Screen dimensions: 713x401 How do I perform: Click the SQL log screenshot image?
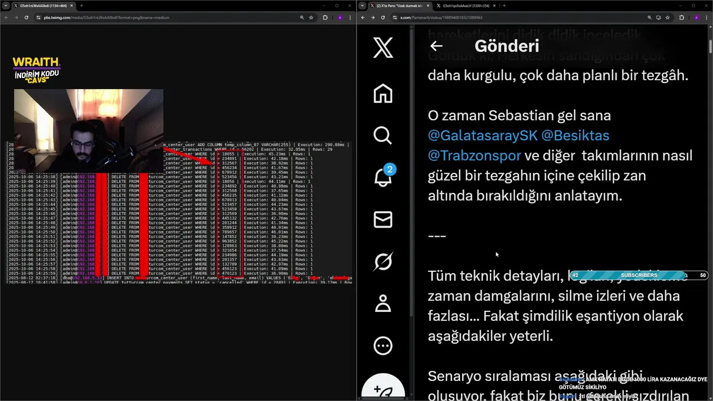pos(178,213)
